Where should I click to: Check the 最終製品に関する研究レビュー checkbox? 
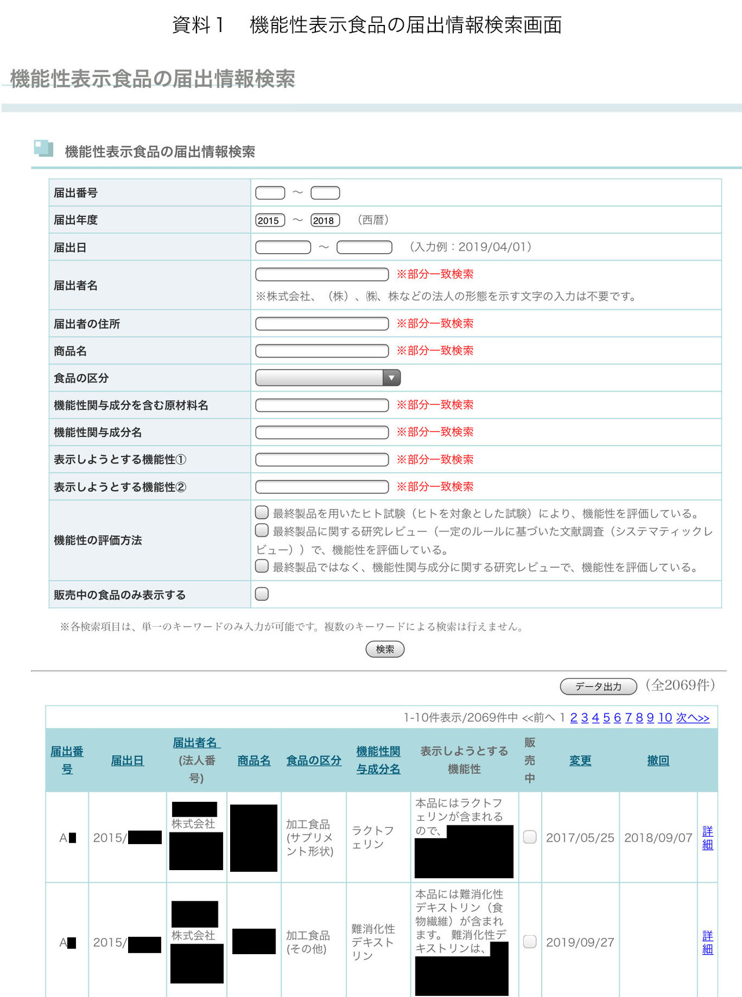[262, 531]
